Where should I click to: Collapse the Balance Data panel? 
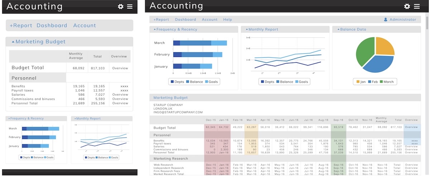point(337,29)
